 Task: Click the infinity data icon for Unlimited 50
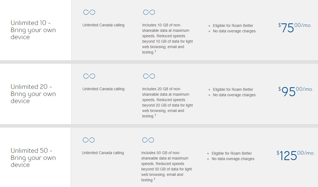pos(148,140)
